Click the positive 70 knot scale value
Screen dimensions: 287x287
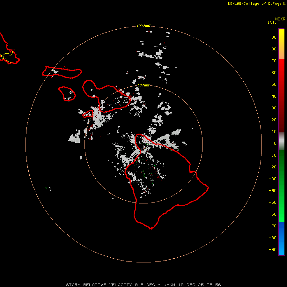(274, 61)
